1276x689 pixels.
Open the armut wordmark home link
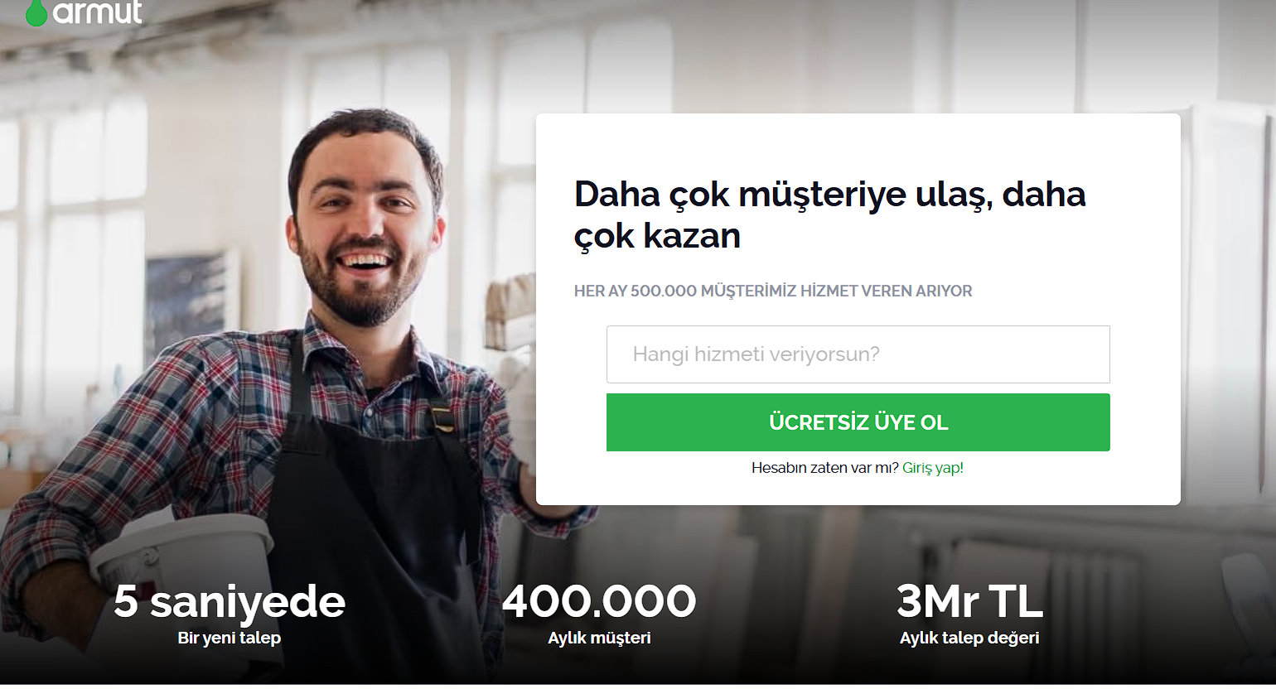click(x=97, y=12)
